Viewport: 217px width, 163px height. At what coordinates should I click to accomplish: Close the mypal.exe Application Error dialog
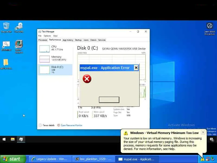(136, 68)
